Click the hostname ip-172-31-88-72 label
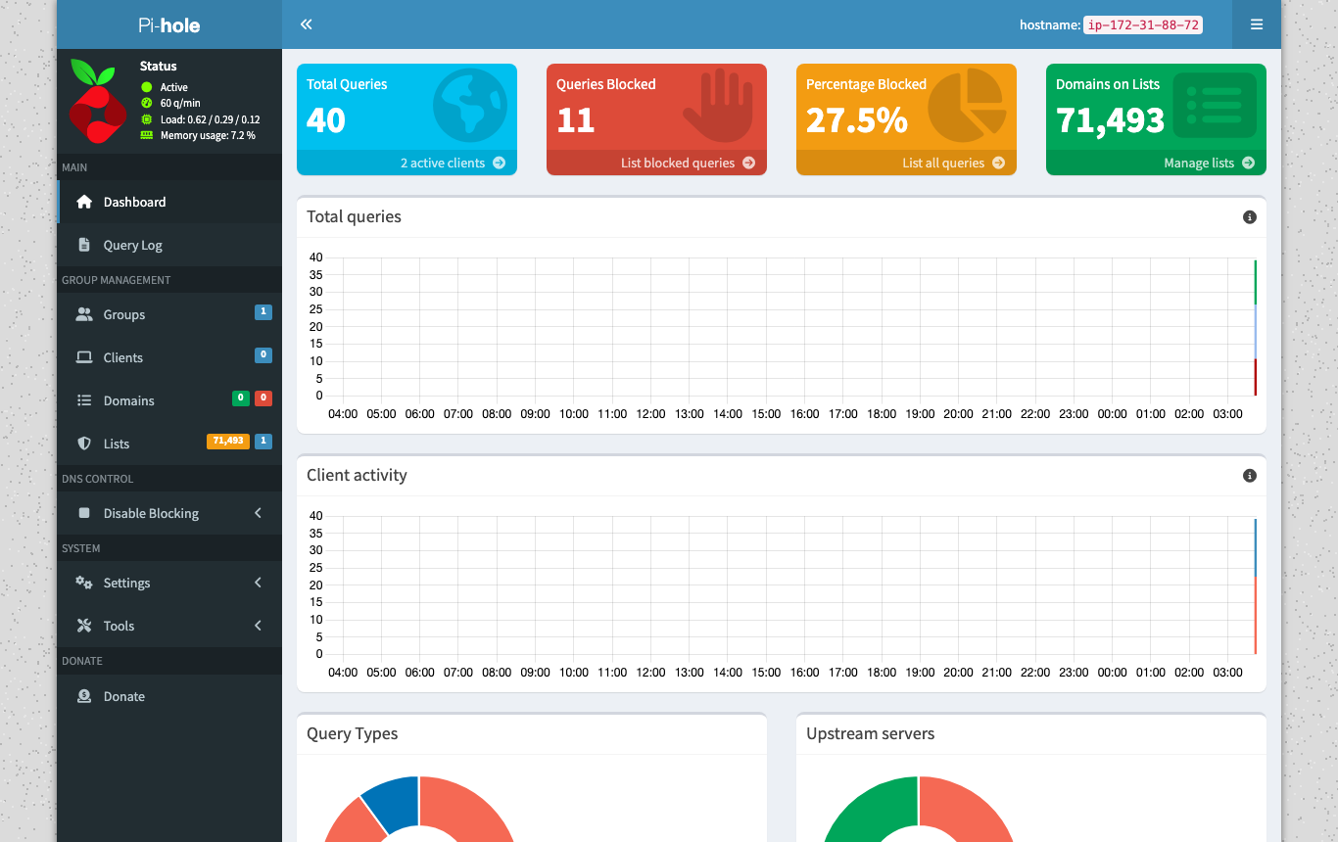The width and height of the screenshot is (1338, 842). coord(1143,25)
